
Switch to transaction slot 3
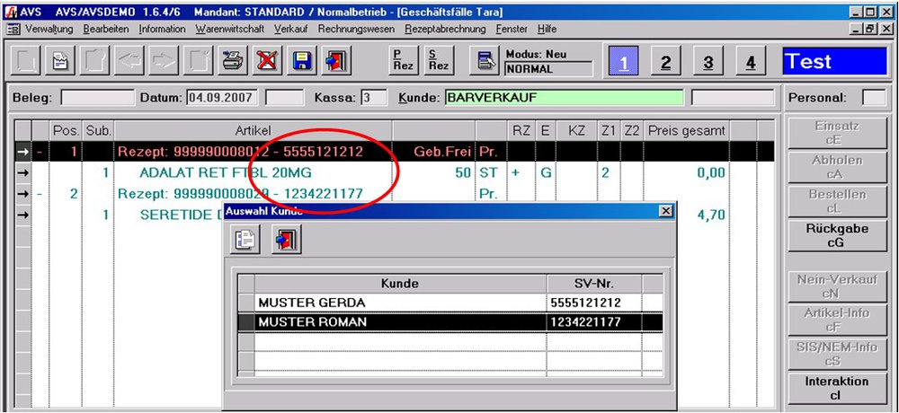point(708,62)
